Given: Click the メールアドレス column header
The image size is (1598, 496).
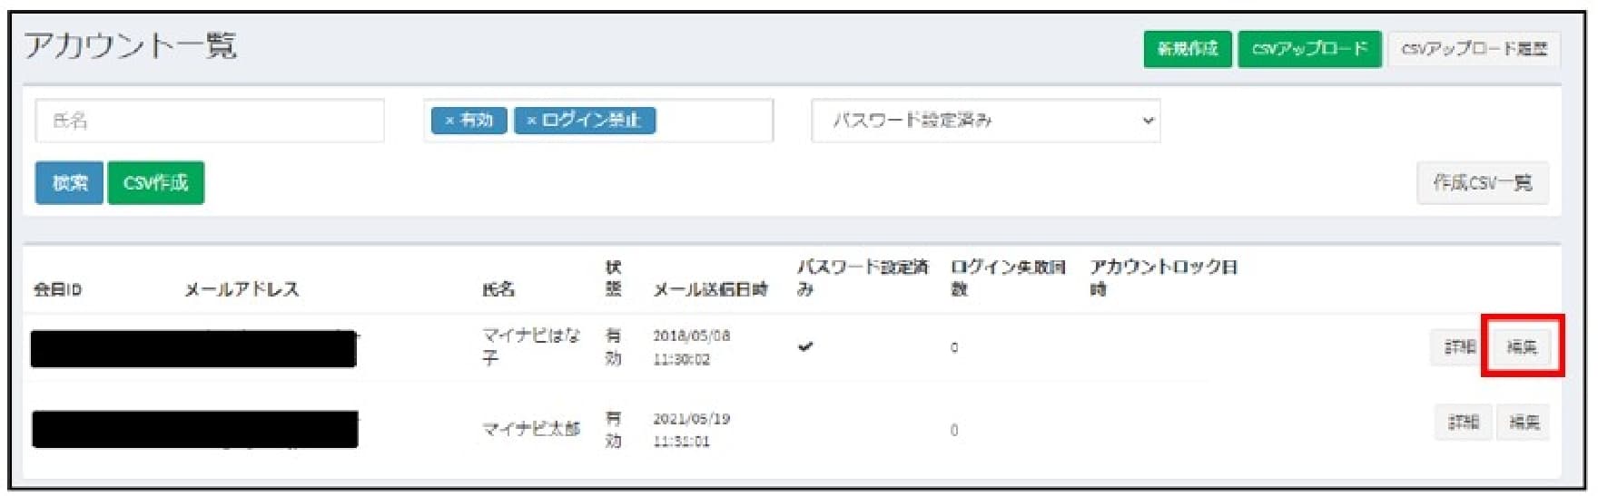Looking at the screenshot, I should pos(242,289).
